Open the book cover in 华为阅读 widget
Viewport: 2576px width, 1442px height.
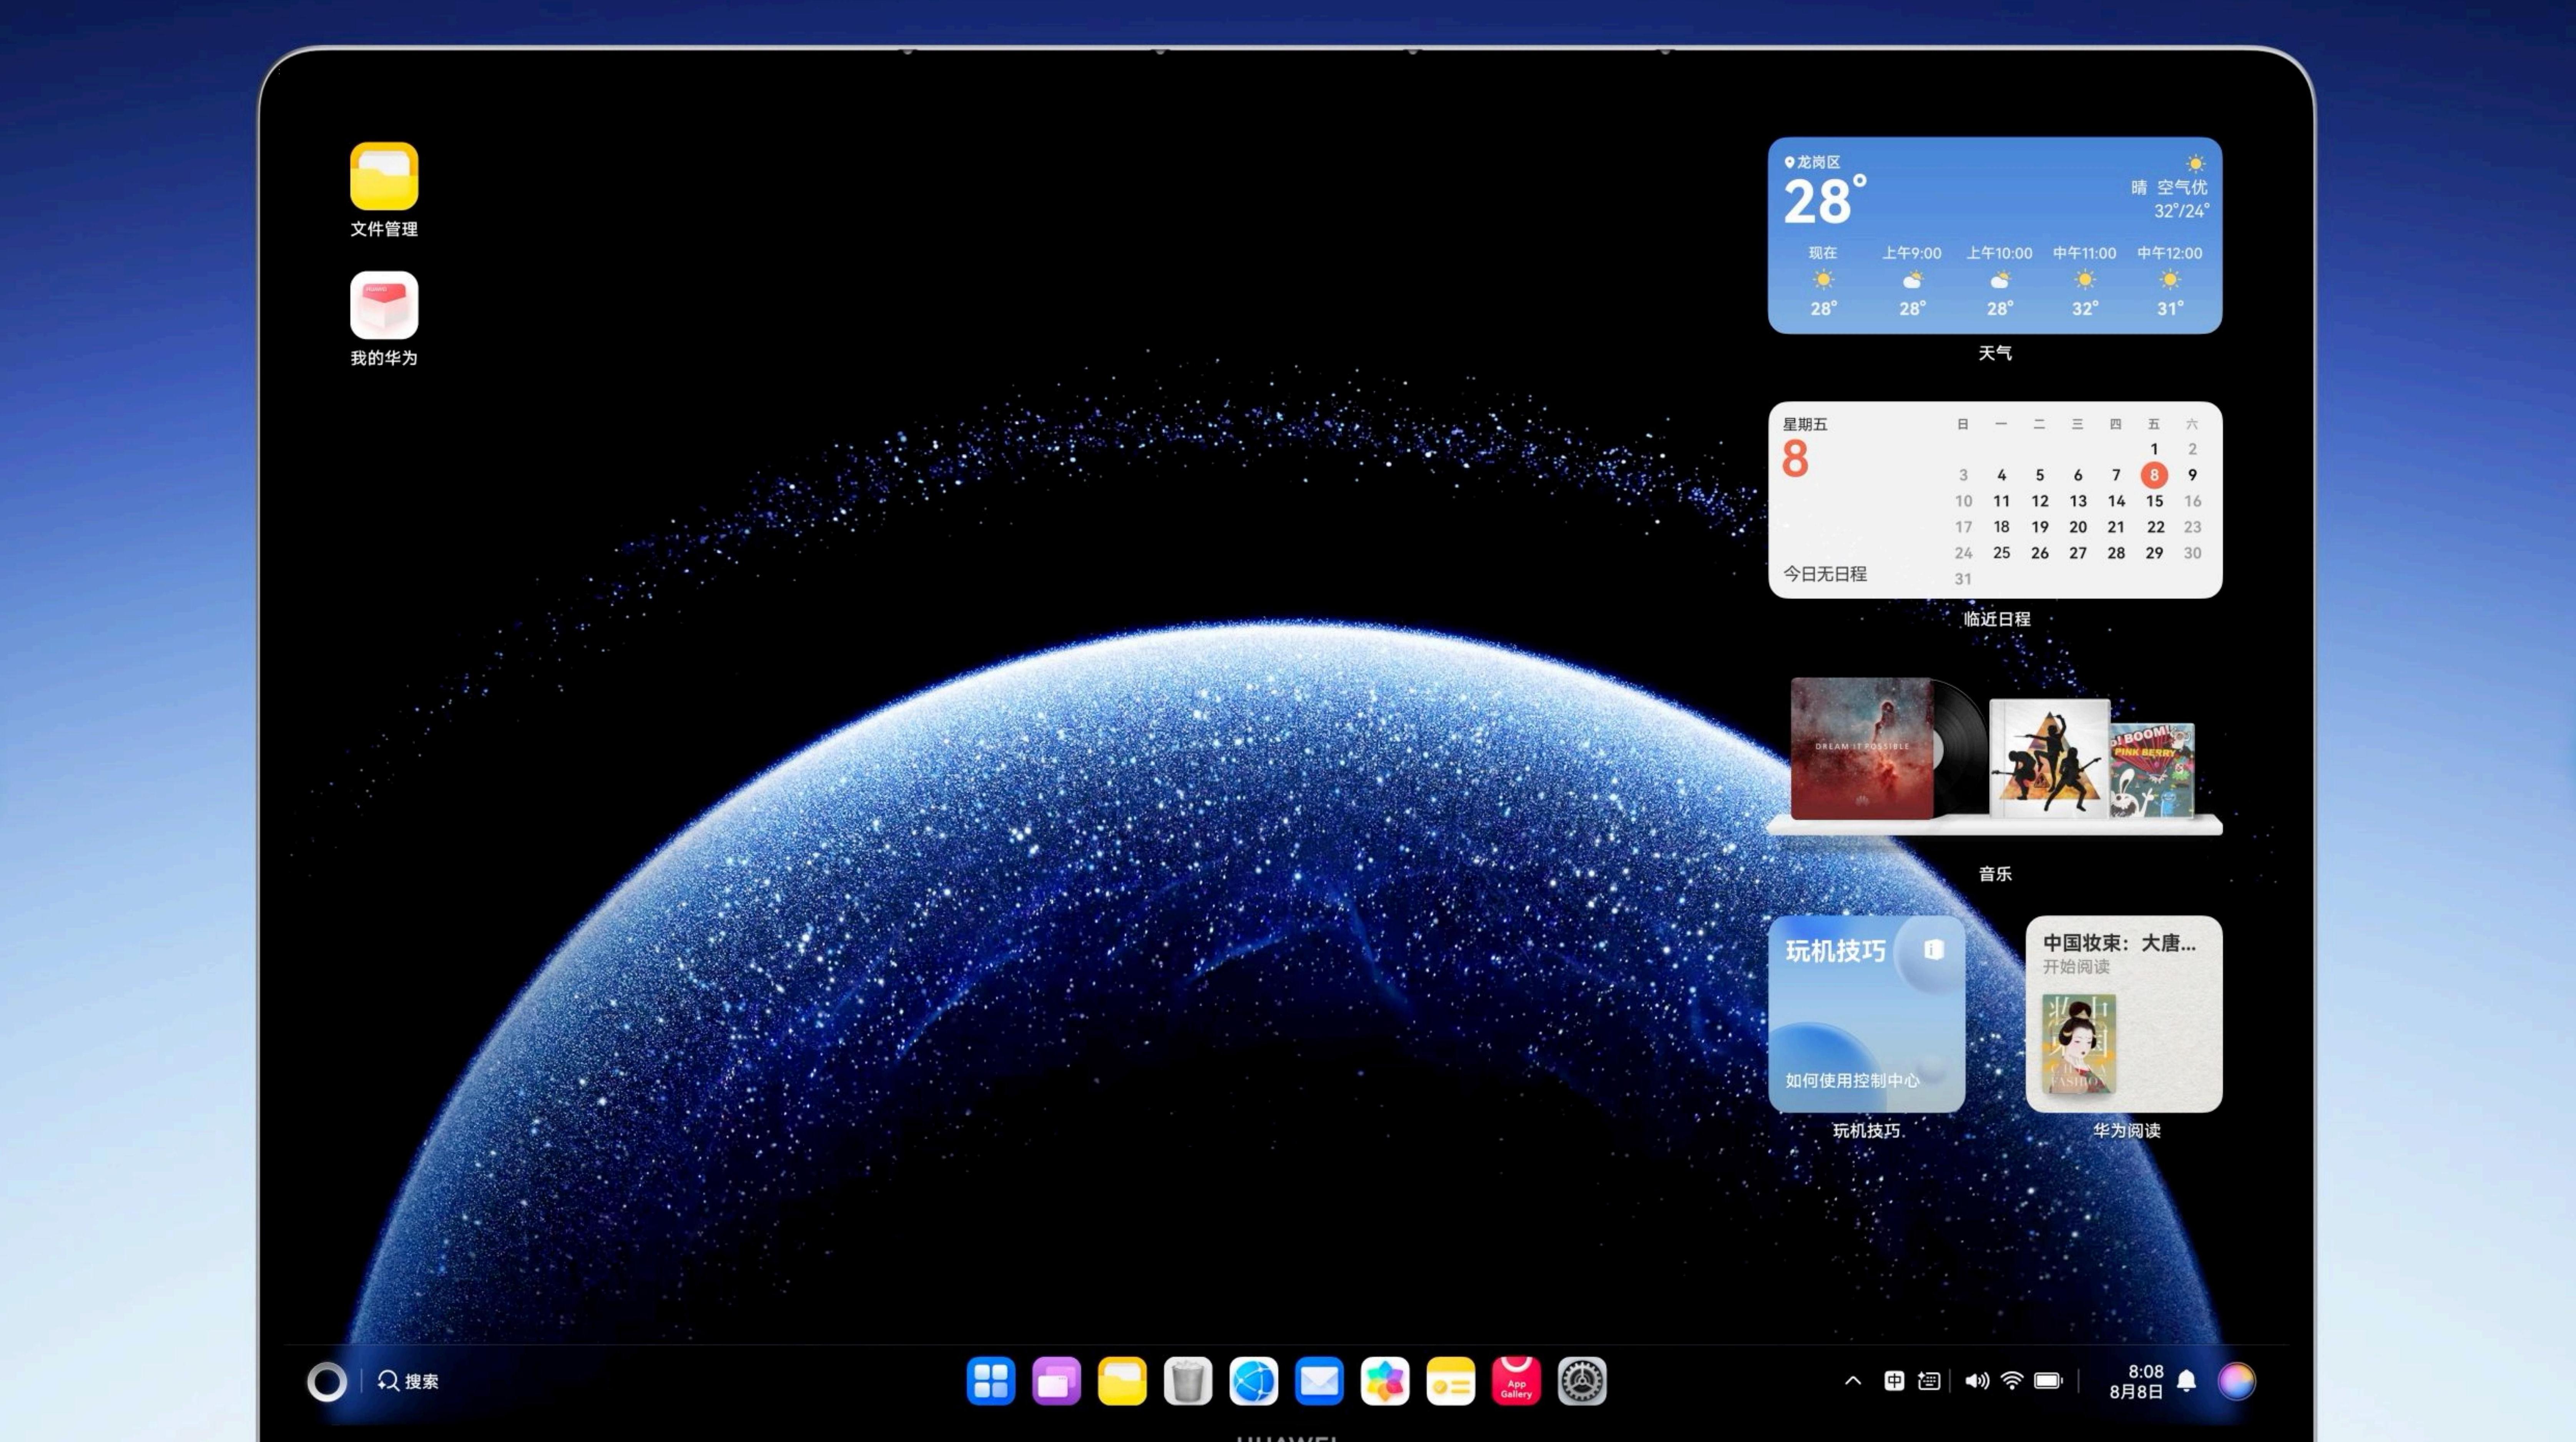click(x=2079, y=1043)
